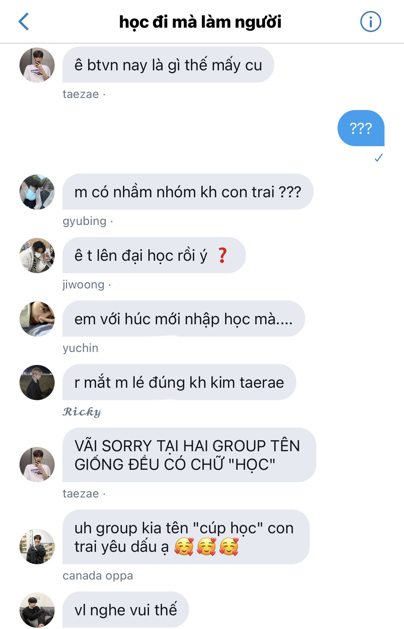Tap taezae's avatar beside the btvn message
The width and height of the screenshot is (404, 629).
(x=37, y=65)
